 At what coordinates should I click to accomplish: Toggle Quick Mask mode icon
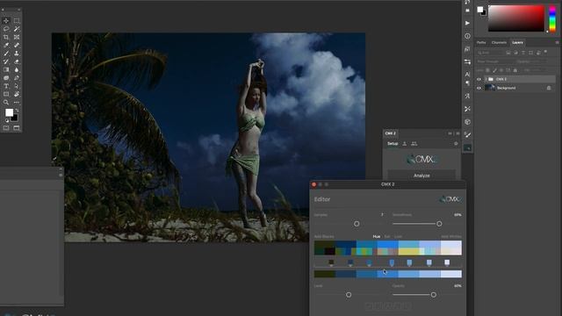[6, 128]
